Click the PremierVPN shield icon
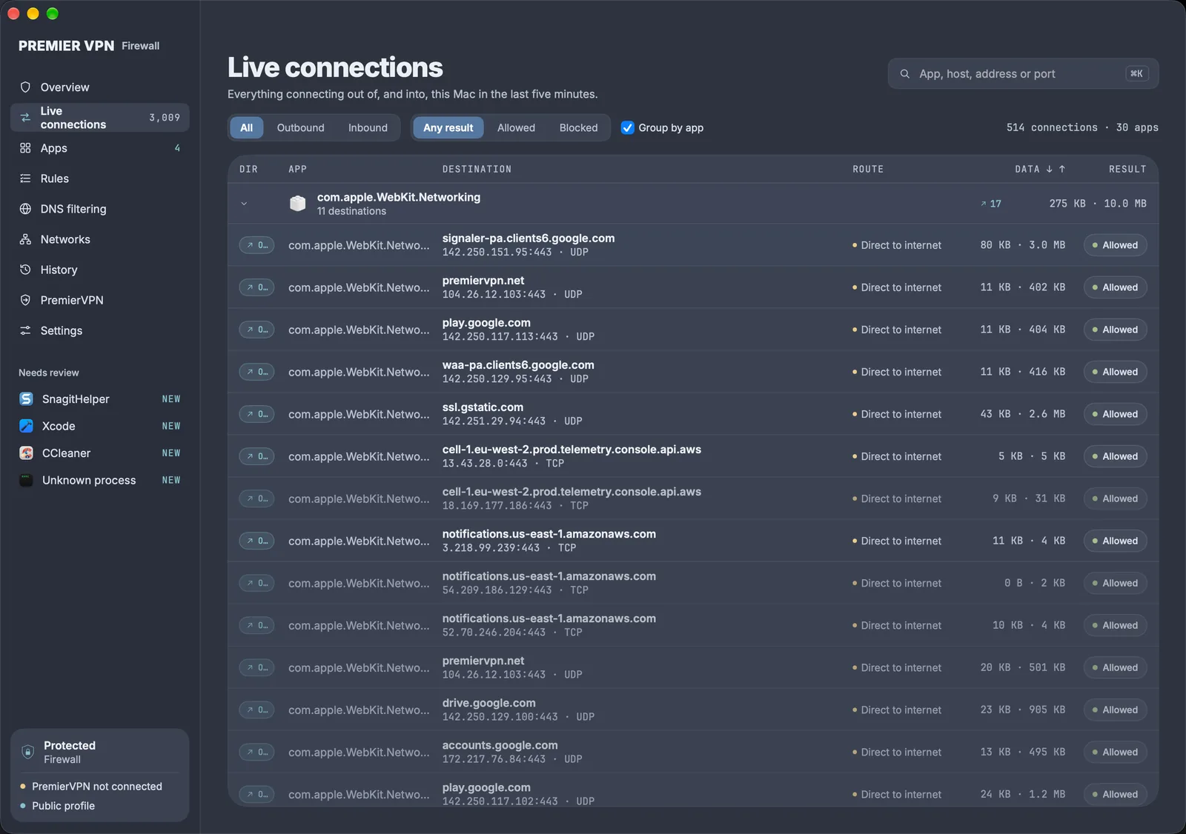 25,300
